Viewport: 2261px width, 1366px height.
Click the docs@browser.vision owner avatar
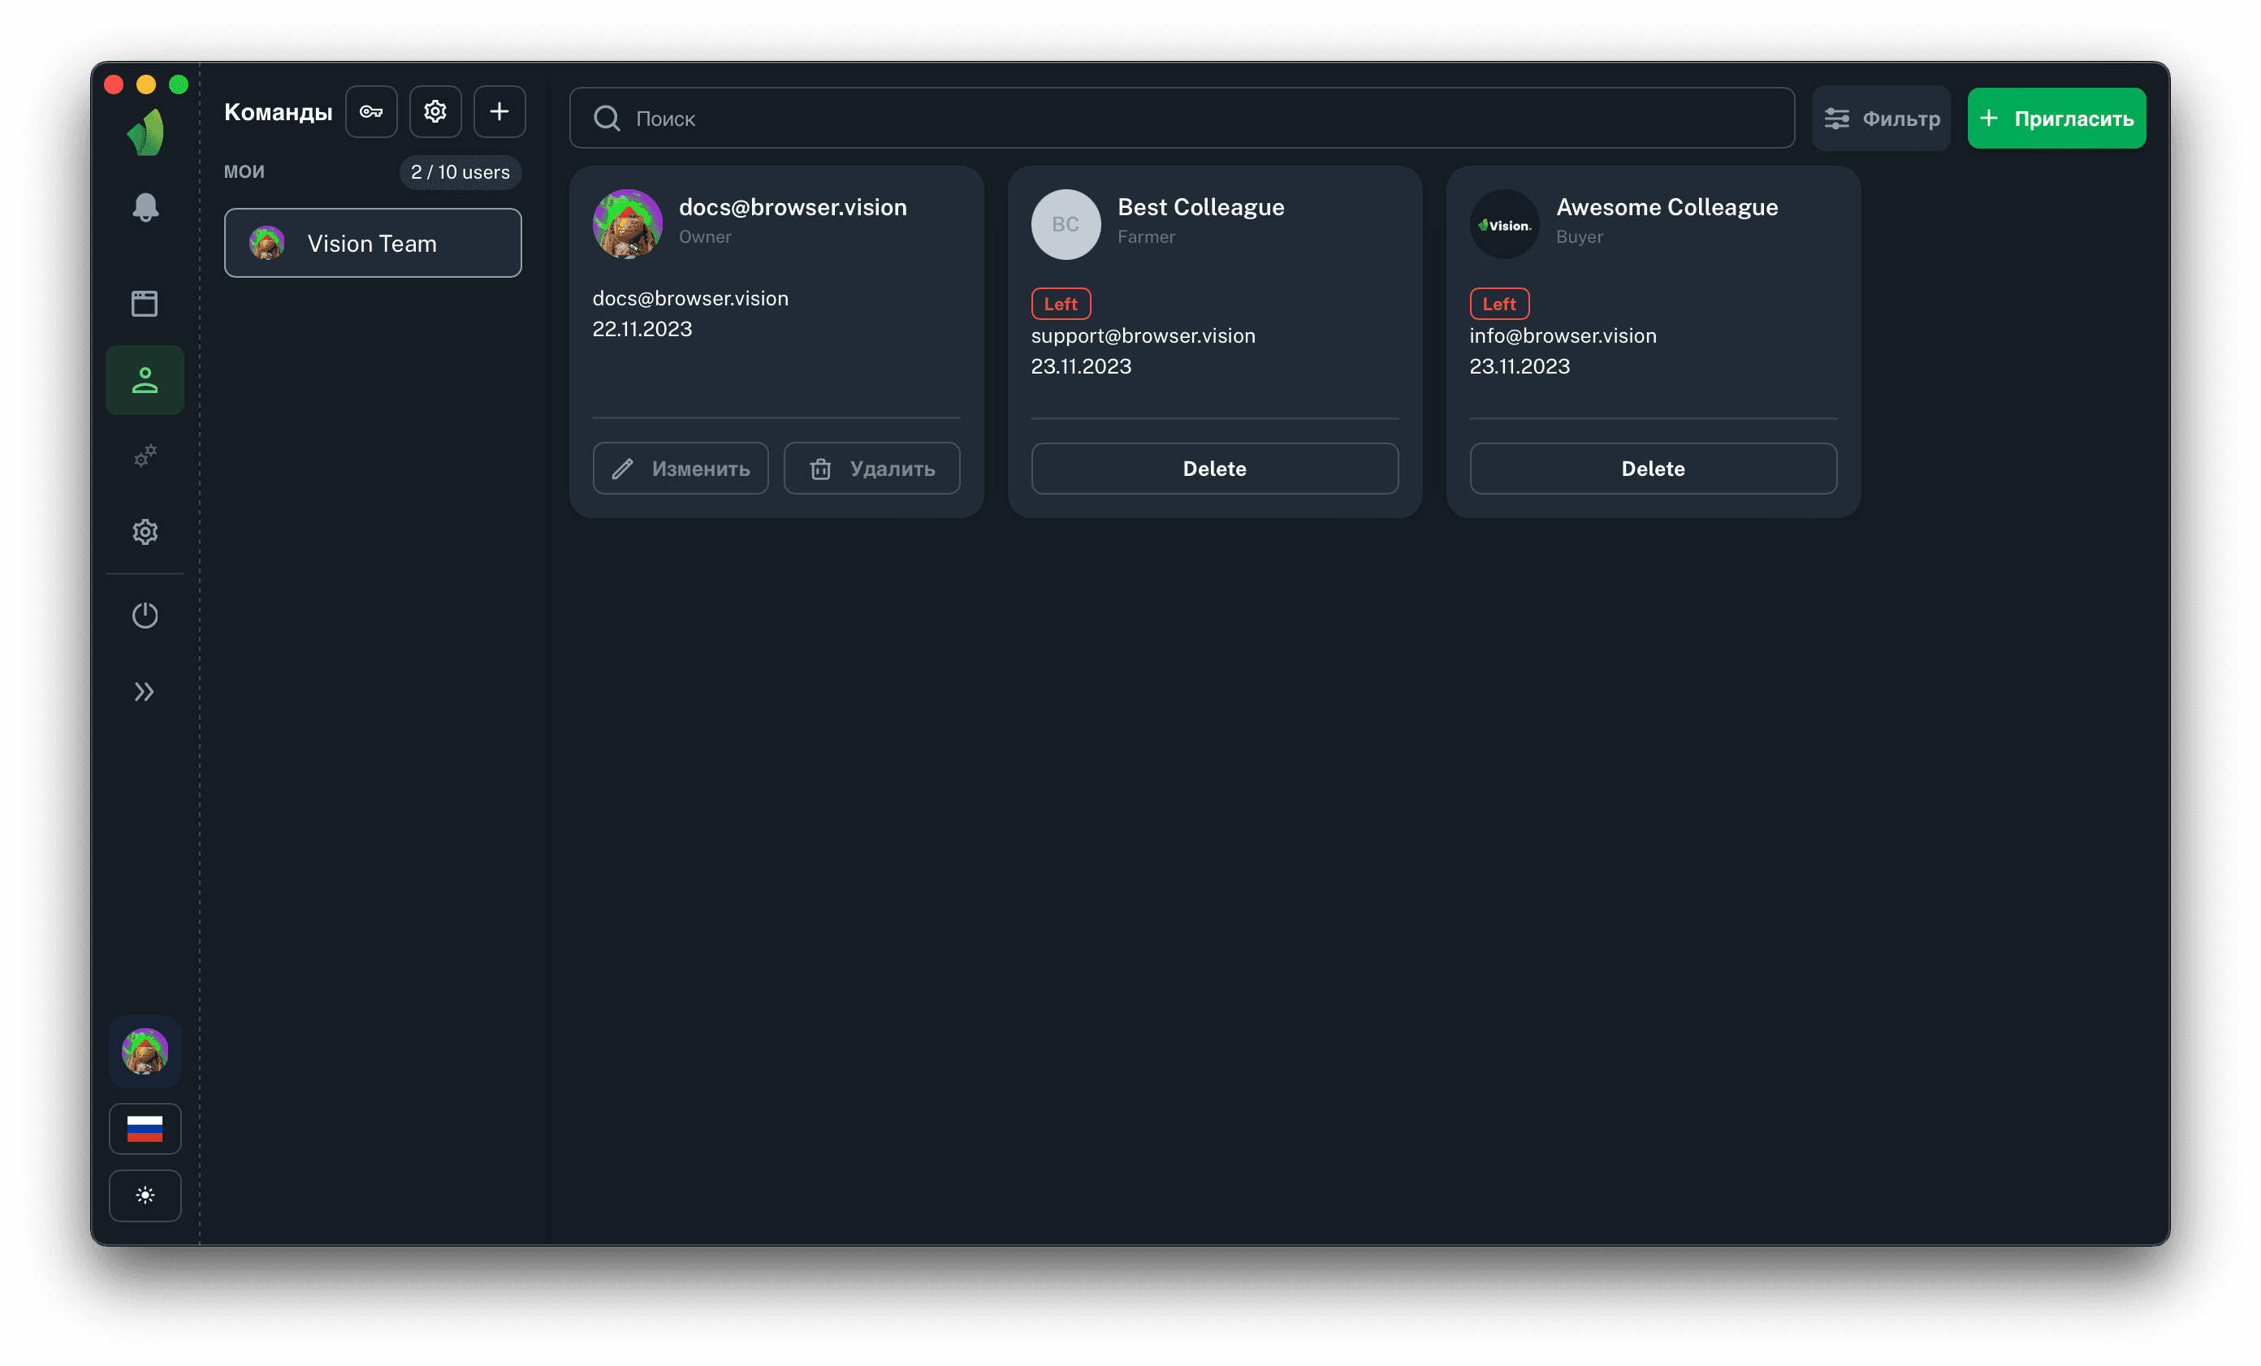tap(628, 224)
